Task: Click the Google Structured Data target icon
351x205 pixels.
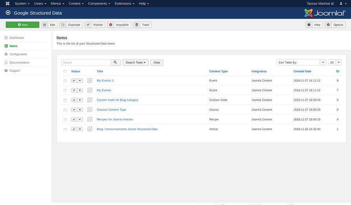Action: (x=8, y=13)
